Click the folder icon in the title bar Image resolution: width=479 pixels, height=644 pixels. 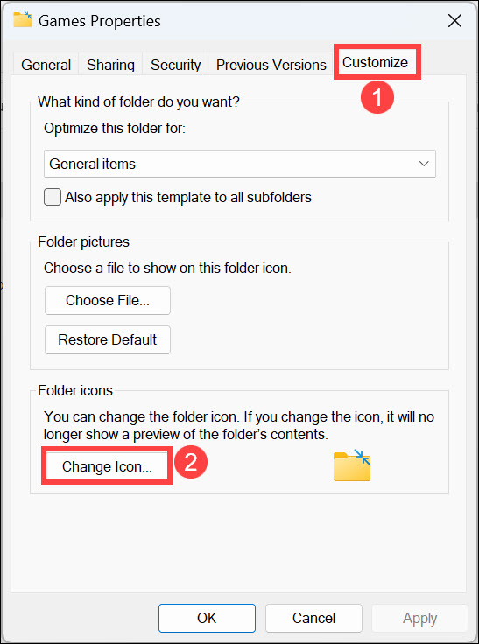[23, 20]
